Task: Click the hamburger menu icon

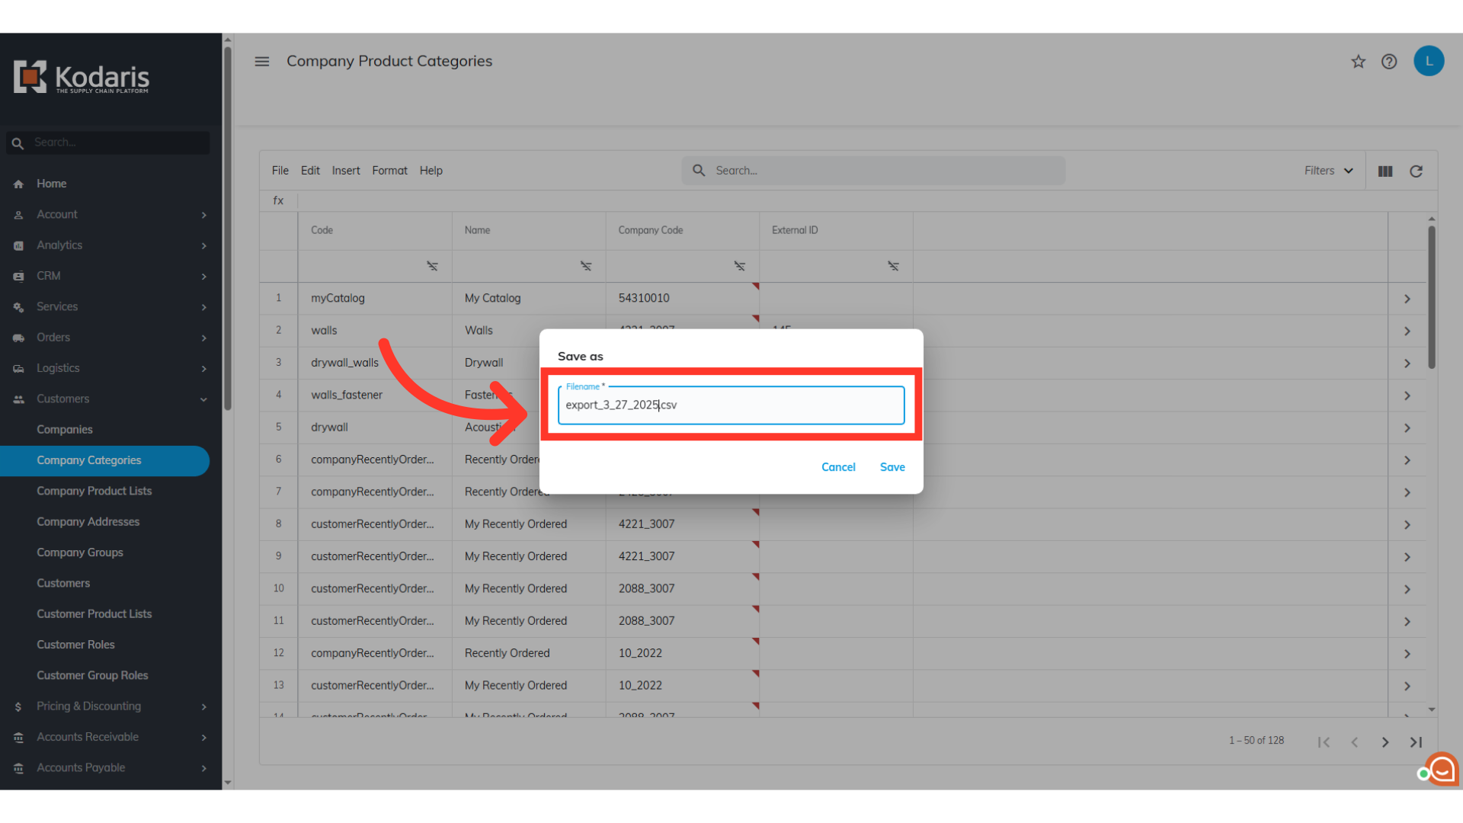Action: point(262,61)
